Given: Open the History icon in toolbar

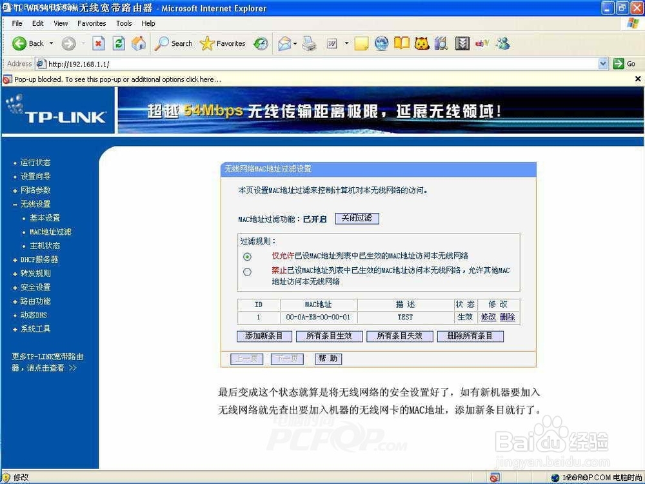Looking at the screenshot, I should click(x=261, y=43).
